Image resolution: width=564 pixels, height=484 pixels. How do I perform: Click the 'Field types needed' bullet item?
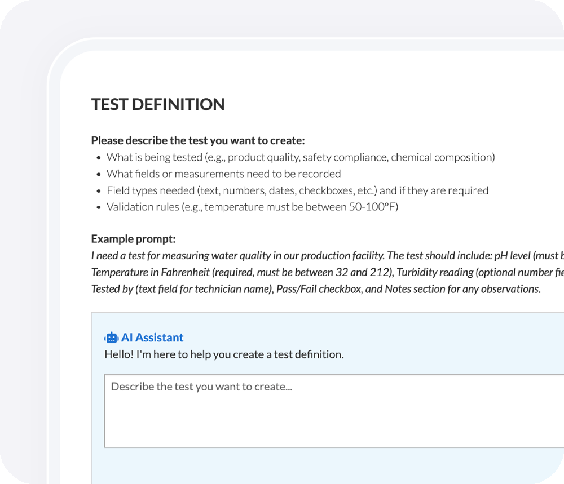pyautogui.click(x=297, y=190)
